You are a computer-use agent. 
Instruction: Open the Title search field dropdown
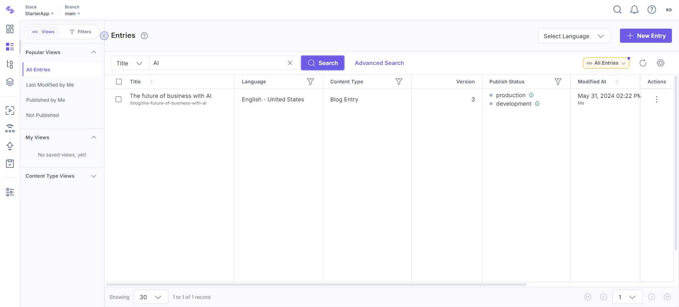(x=129, y=63)
